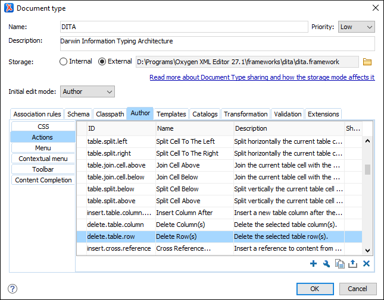384x300 pixels.
Task: Click the duplicate action icon
Action: coord(340,264)
